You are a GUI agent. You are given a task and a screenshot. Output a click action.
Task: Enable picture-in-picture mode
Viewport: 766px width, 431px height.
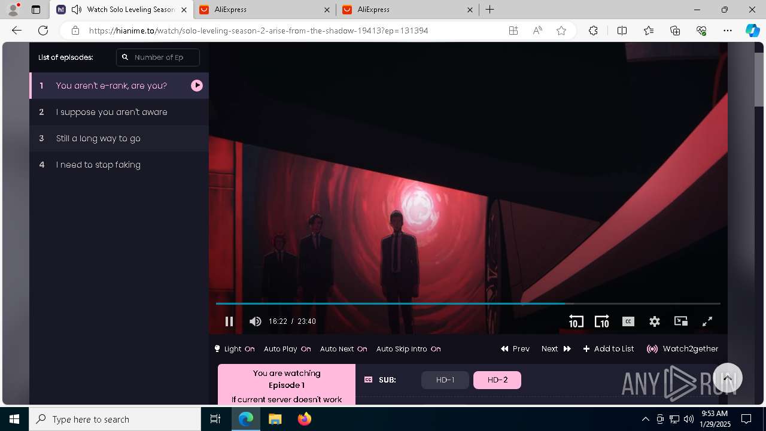[681, 321]
